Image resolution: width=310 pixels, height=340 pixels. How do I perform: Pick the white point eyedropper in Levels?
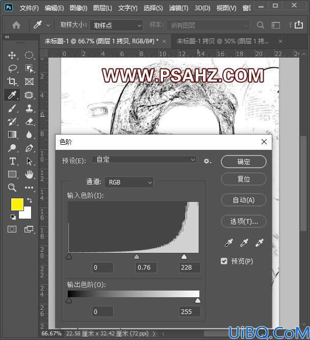click(x=260, y=243)
